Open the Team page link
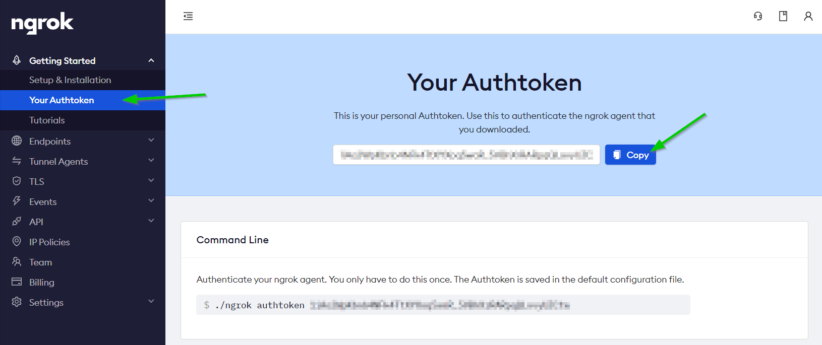The width and height of the screenshot is (822, 345). click(x=40, y=262)
